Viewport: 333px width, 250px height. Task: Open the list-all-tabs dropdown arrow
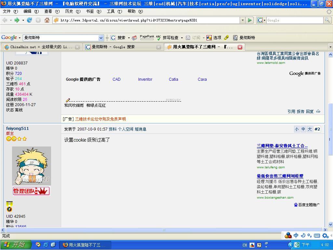coord(330,47)
